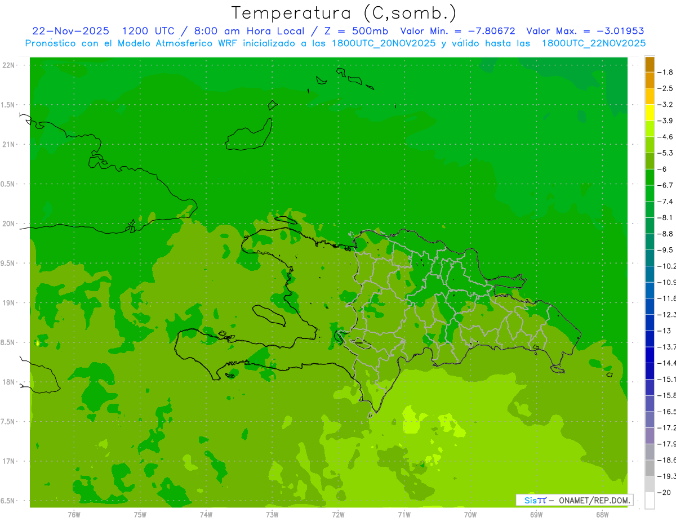Click the purple legend swatch between -17.2 and -17.9

click(650, 436)
